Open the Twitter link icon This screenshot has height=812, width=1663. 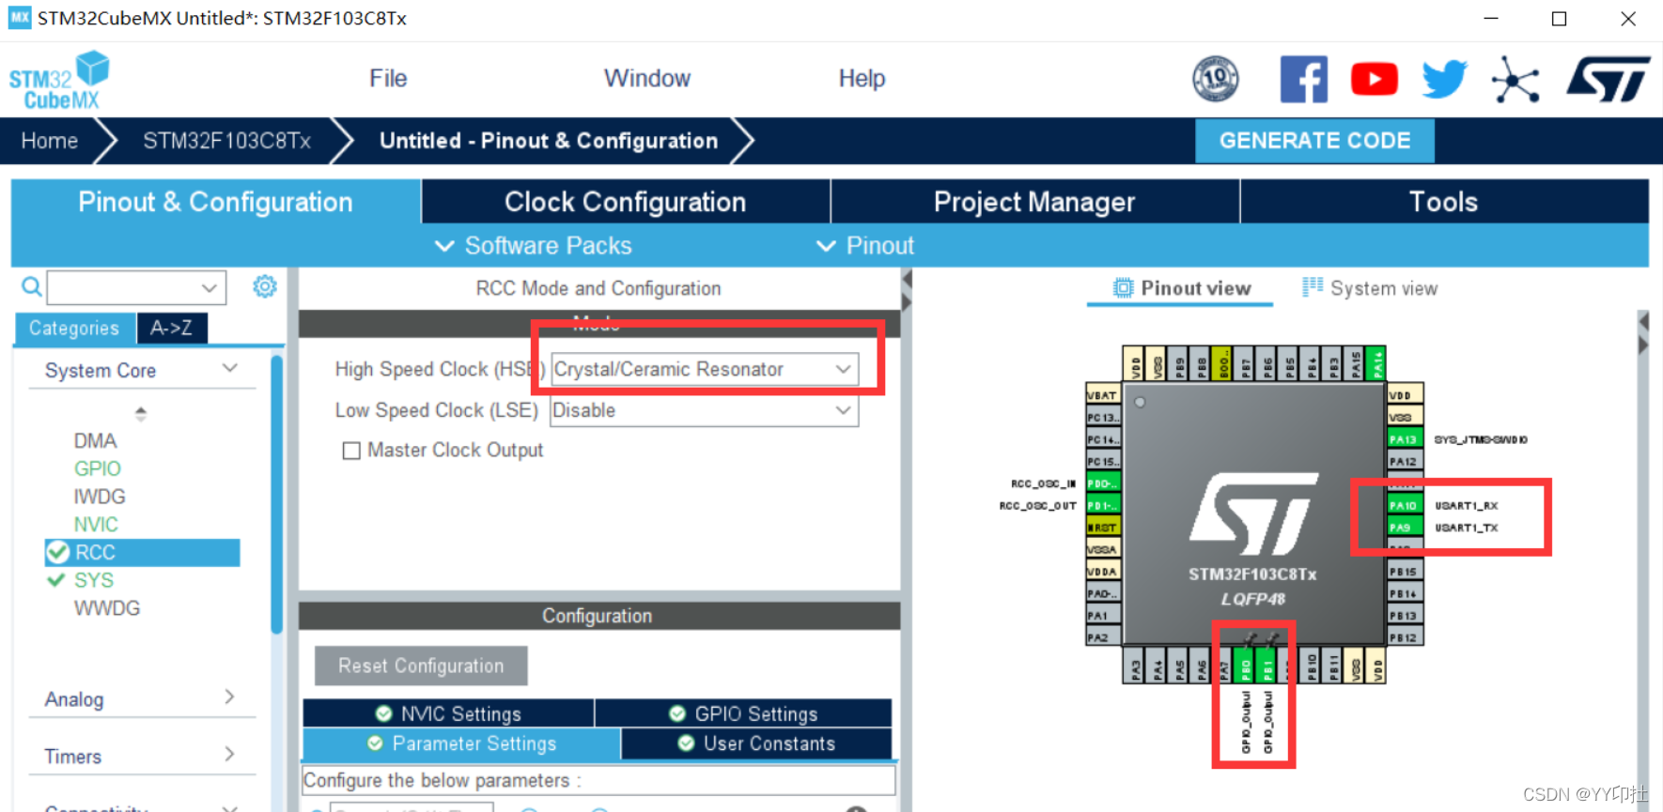(1444, 79)
